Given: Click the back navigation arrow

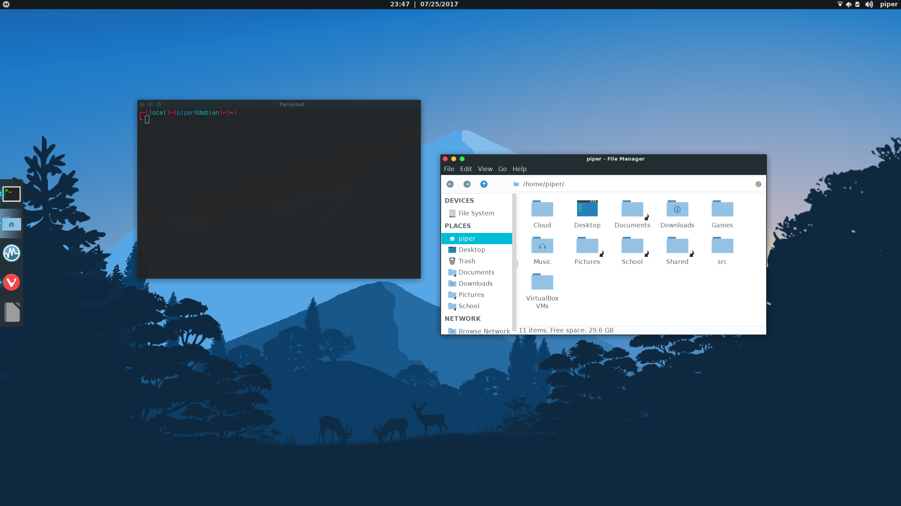Looking at the screenshot, I should point(450,184).
